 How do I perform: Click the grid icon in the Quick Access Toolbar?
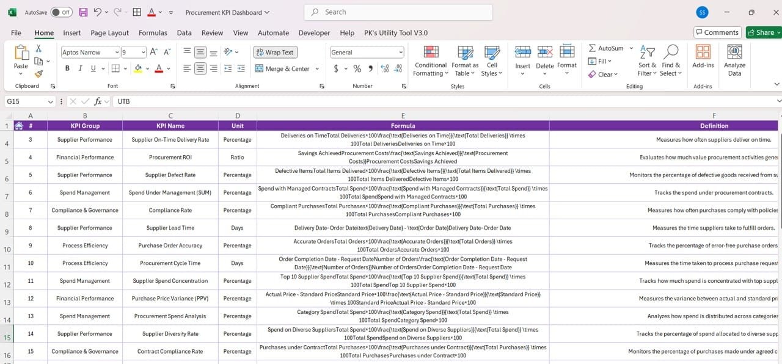pos(137,12)
